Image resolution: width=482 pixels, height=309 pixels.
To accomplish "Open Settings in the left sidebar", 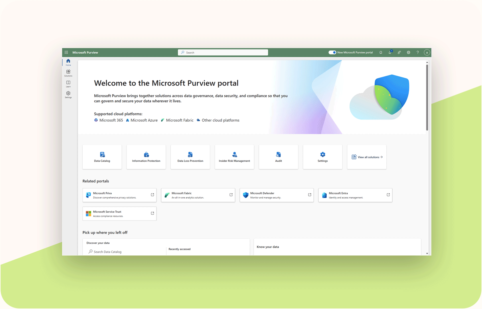I will tap(68, 94).
